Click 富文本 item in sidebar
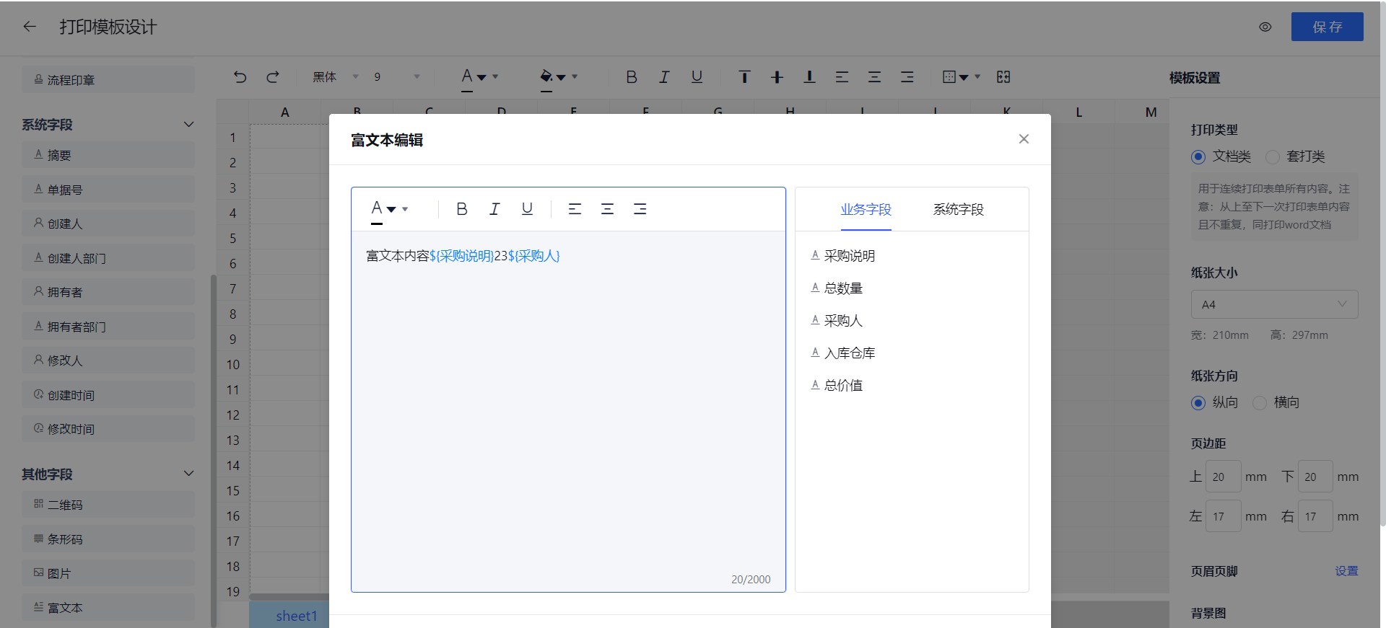Screen dimensions: 1386x628 click(108, 608)
